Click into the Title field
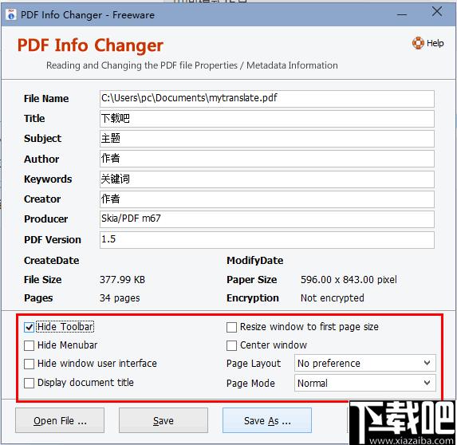The image size is (457, 445). [266, 119]
